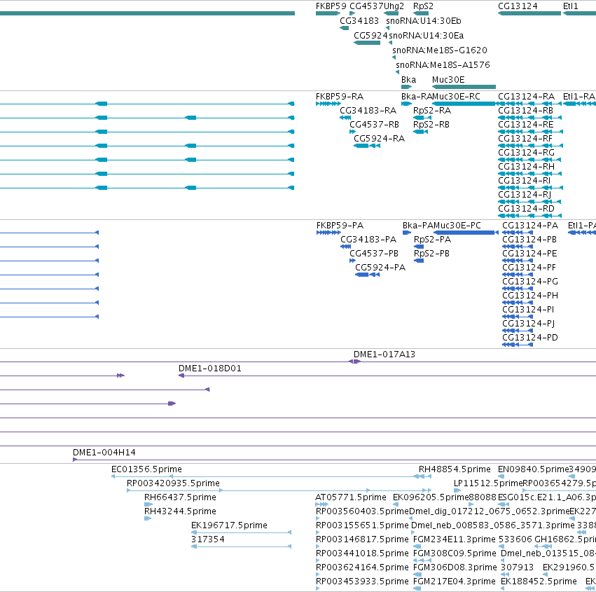Select EST AT05771.5prime label
Image resolution: width=596 pixels, height=592 pixels.
350,497
